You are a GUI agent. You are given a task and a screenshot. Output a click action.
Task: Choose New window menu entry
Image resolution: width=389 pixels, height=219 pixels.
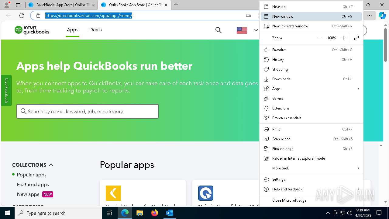pyautogui.click(x=311, y=16)
